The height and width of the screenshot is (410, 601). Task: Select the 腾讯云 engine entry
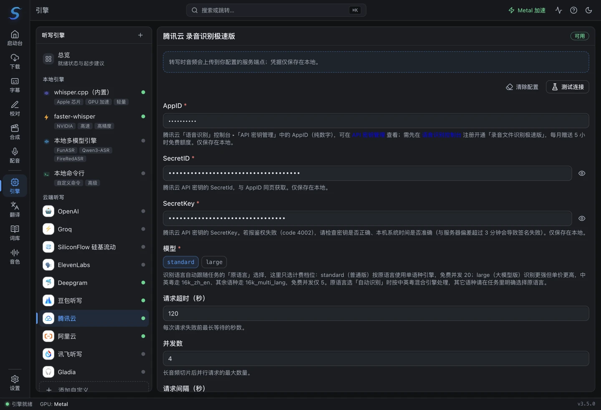94,318
